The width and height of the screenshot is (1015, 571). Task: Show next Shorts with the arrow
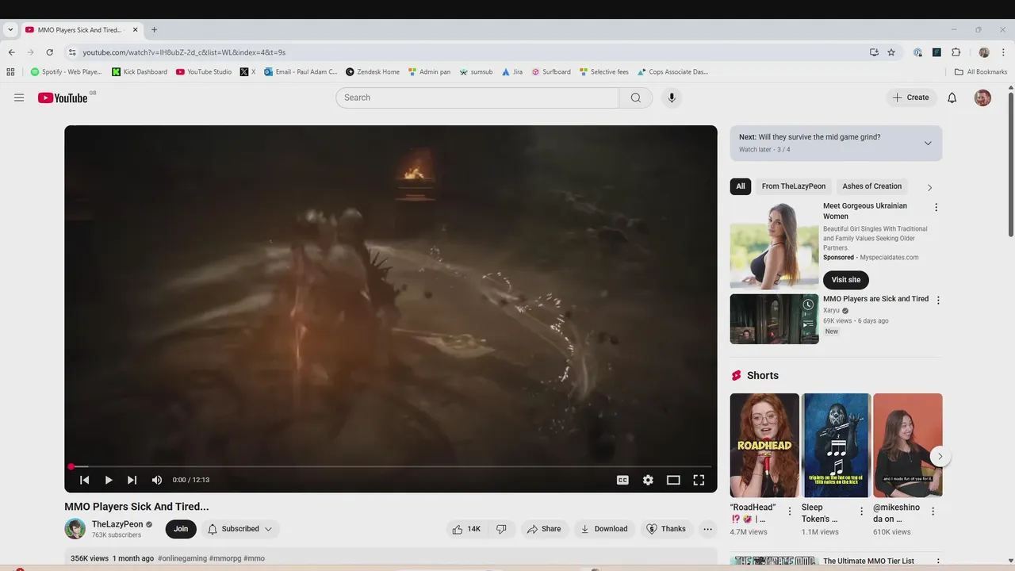click(x=940, y=456)
